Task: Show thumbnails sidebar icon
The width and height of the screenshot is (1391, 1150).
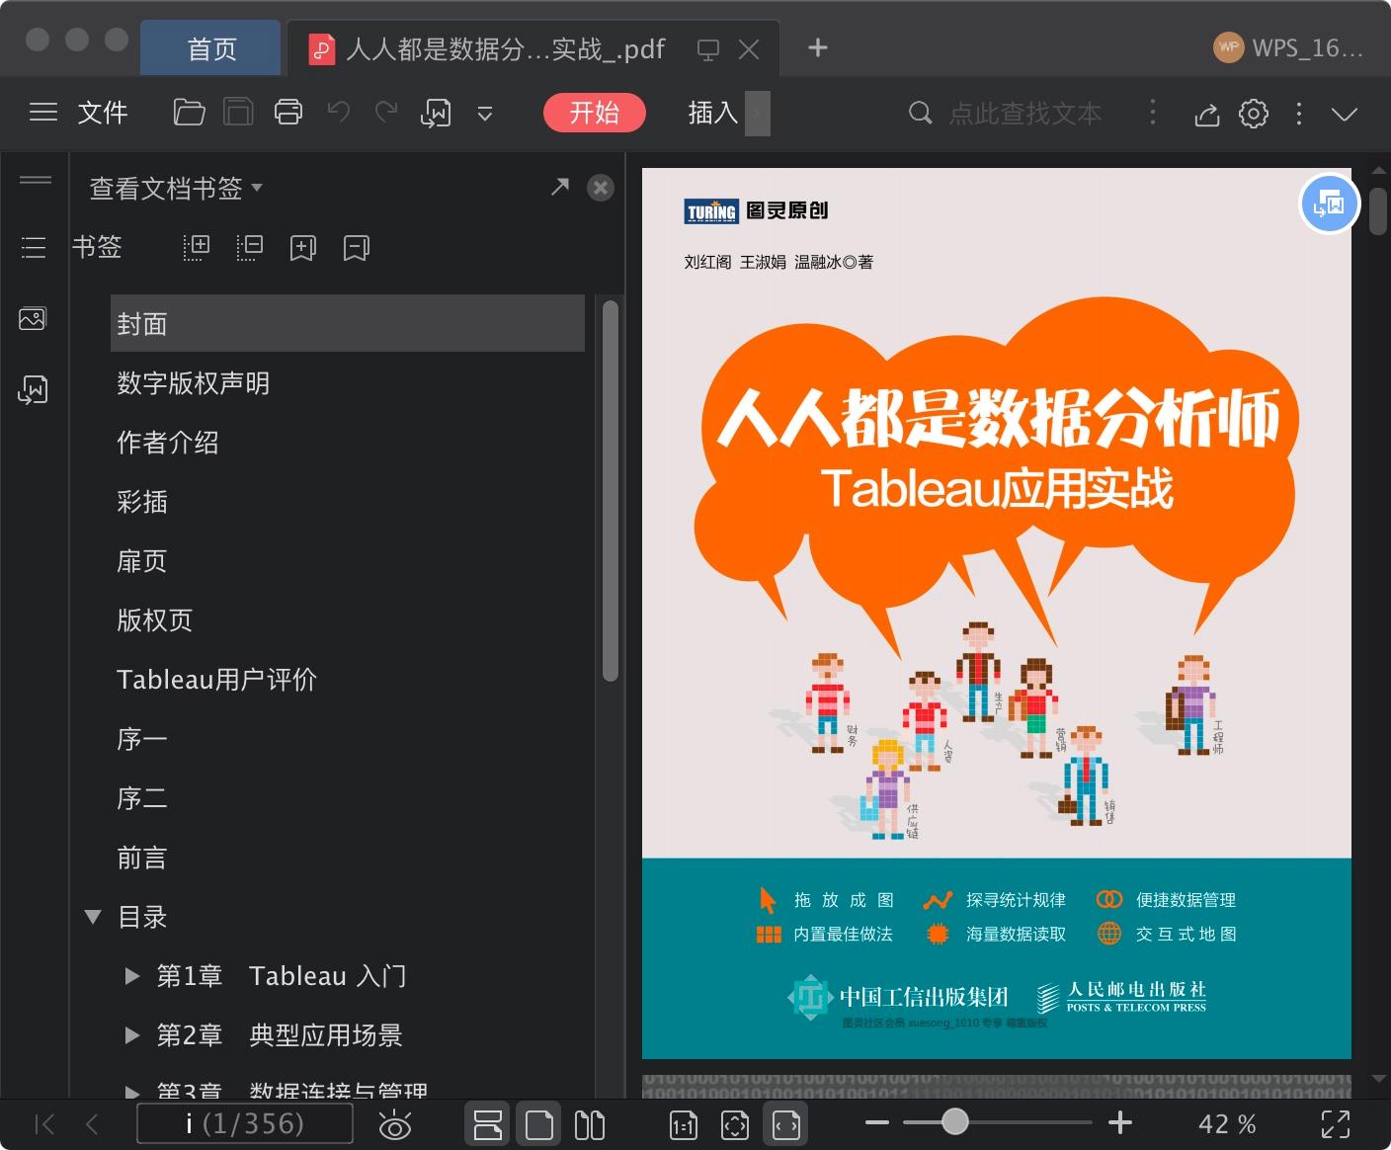Action: pos(33,318)
